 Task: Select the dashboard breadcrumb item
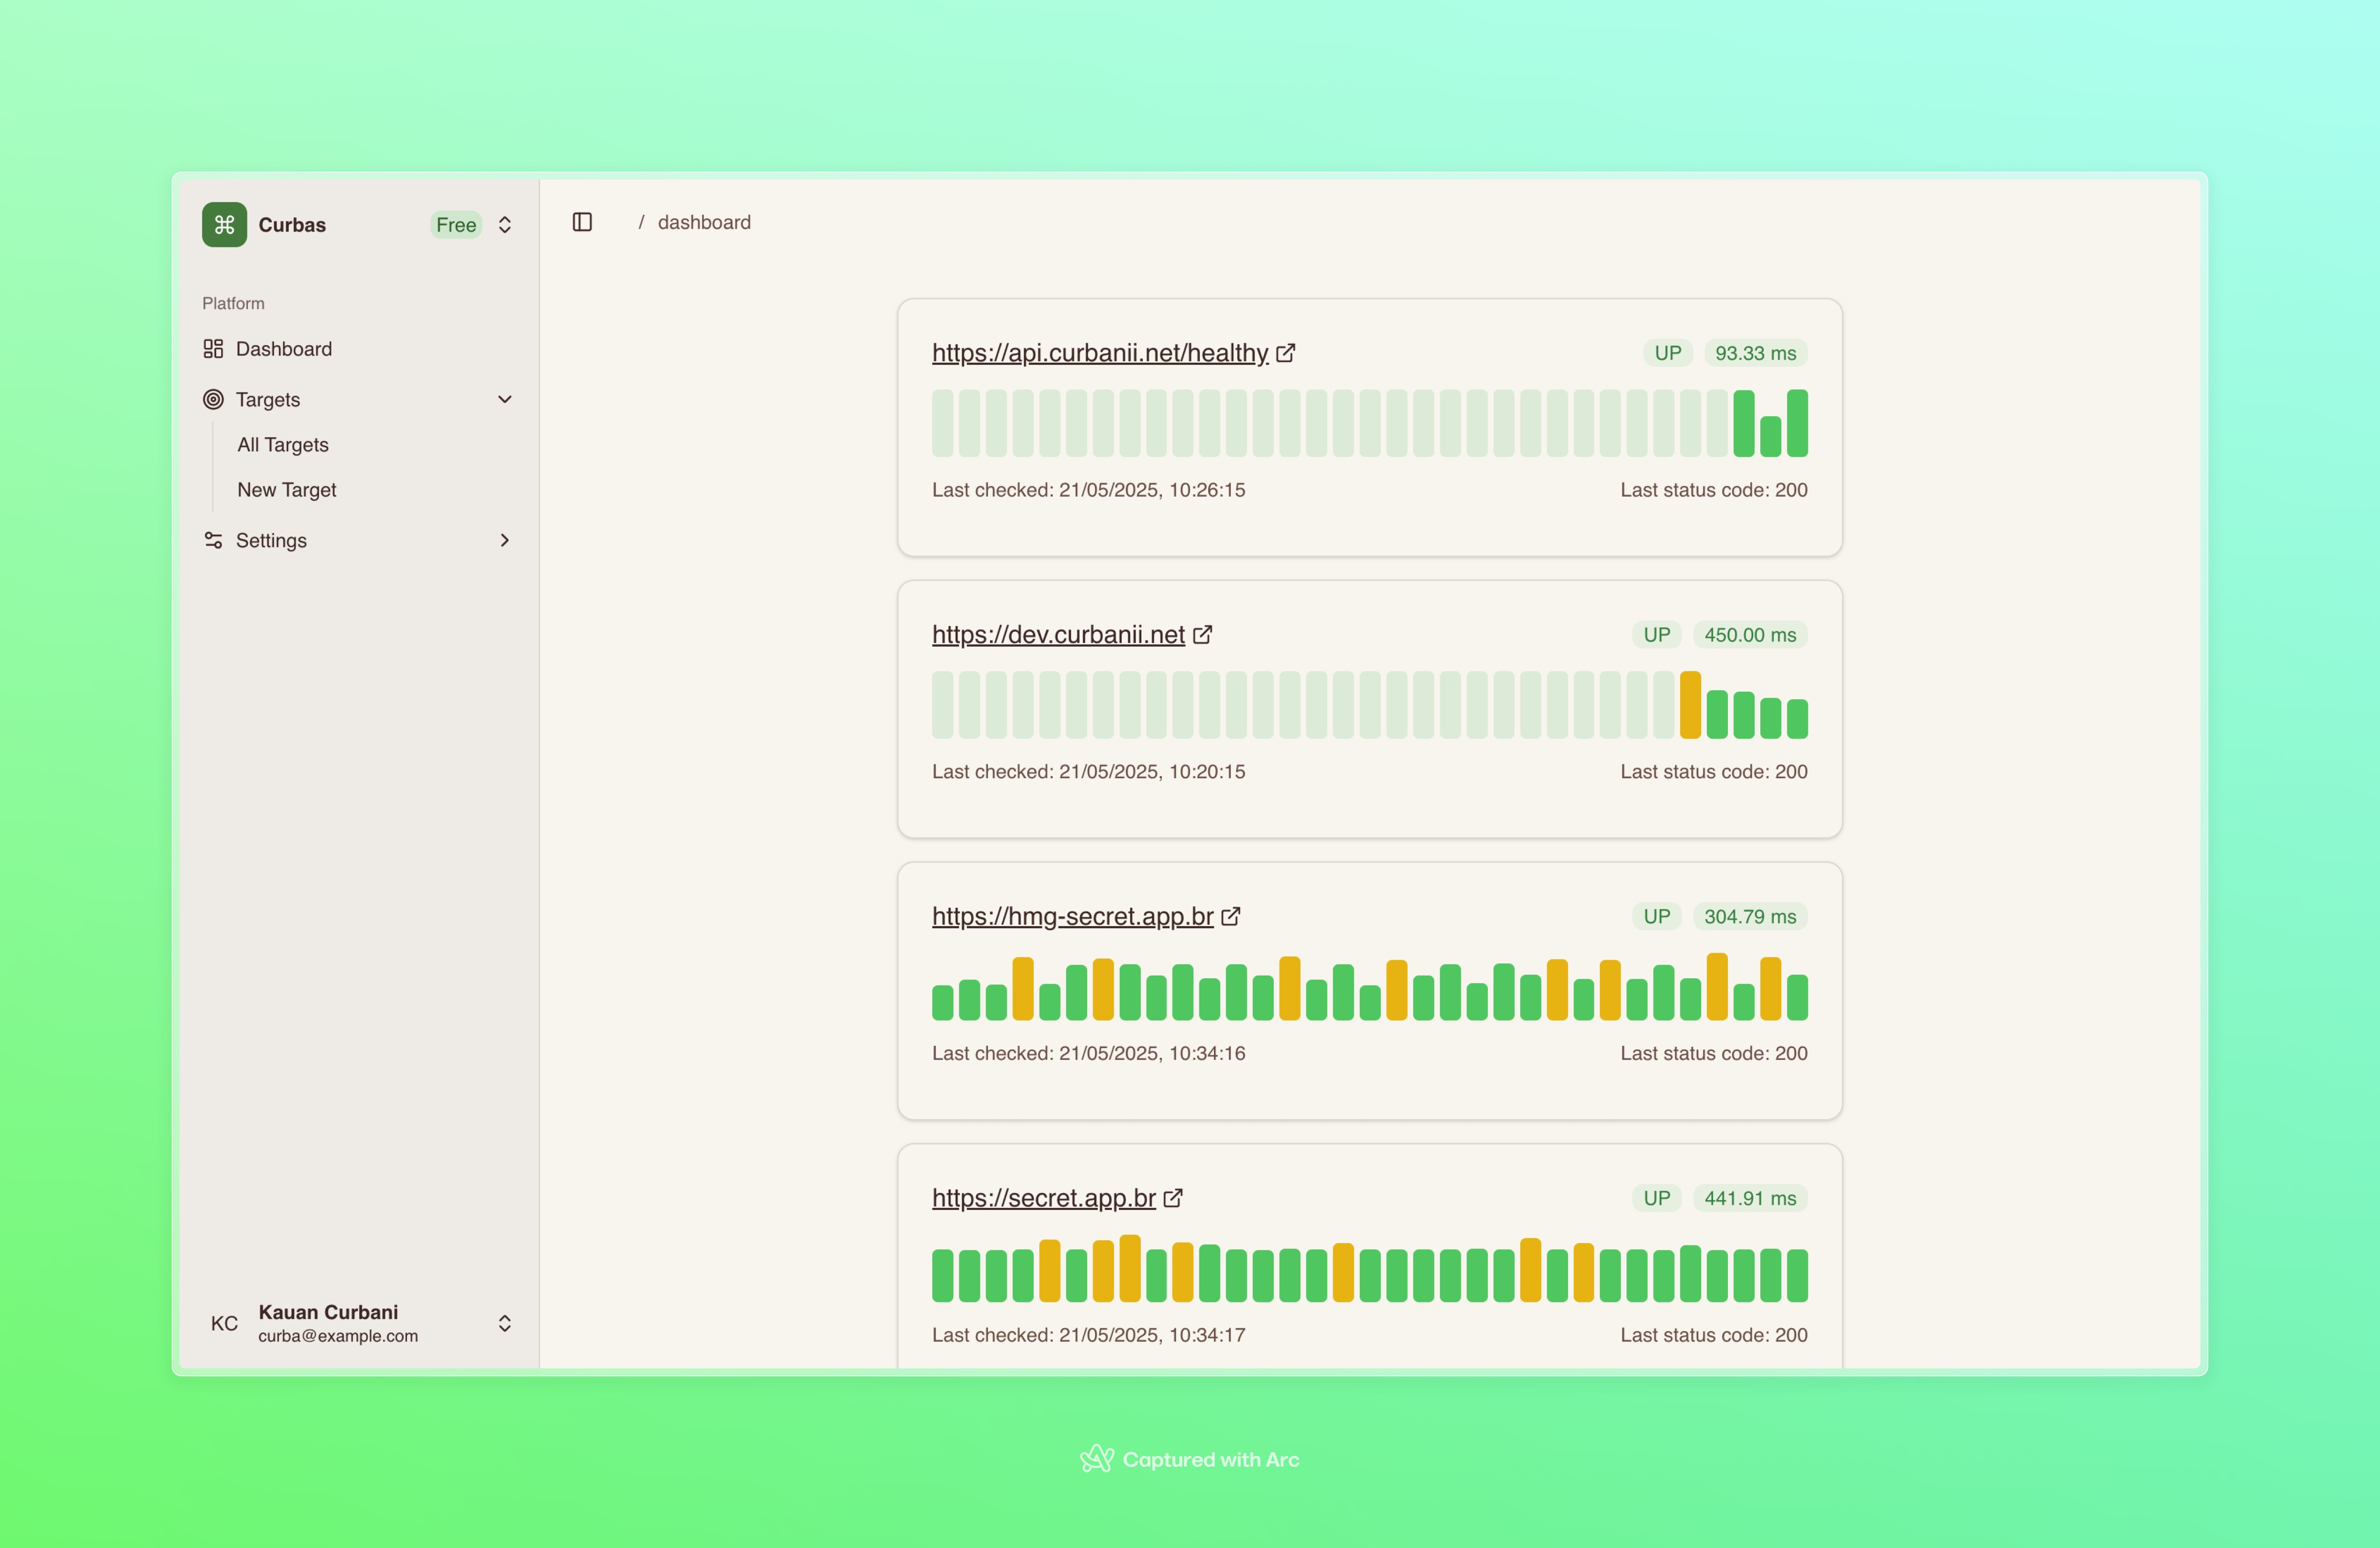click(x=703, y=221)
